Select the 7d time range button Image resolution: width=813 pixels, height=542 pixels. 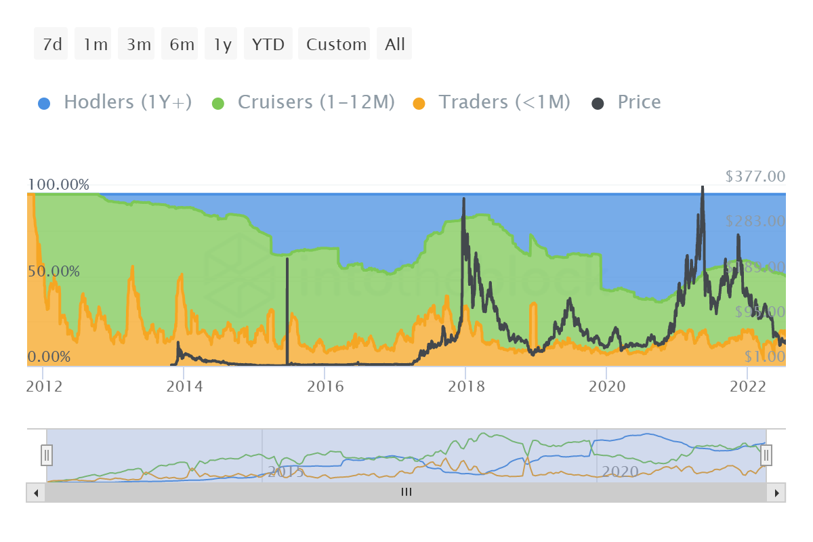pyautogui.click(x=51, y=45)
